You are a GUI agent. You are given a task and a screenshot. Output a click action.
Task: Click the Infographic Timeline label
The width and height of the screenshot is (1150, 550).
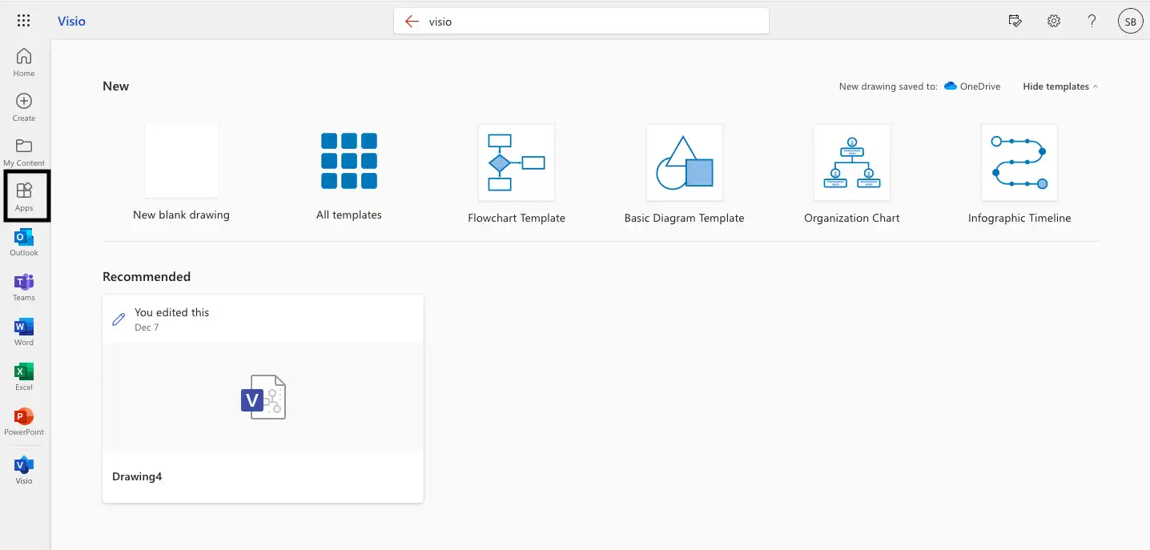pyautogui.click(x=1019, y=218)
